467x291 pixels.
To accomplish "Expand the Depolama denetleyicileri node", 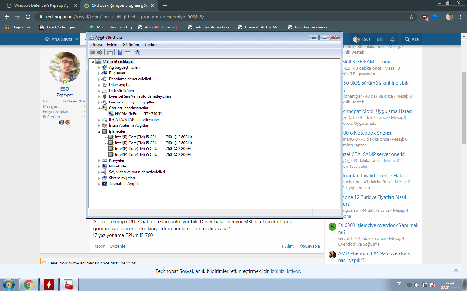I will pyautogui.click(x=99, y=79).
